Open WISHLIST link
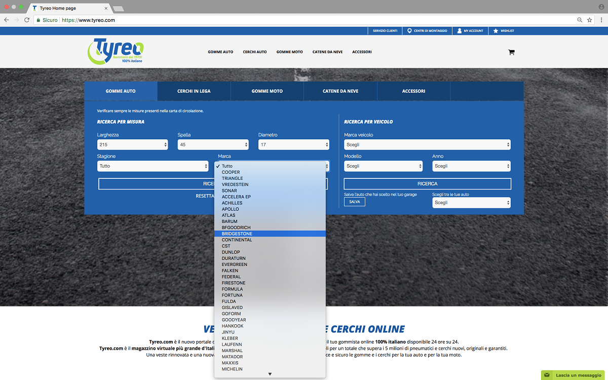This screenshot has height=380, width=608. click(504, 31)
